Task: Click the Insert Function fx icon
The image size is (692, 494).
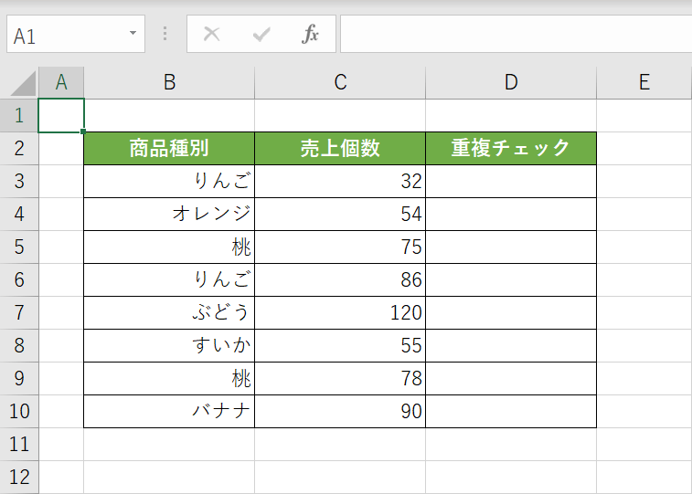Action: pos(311,35)
